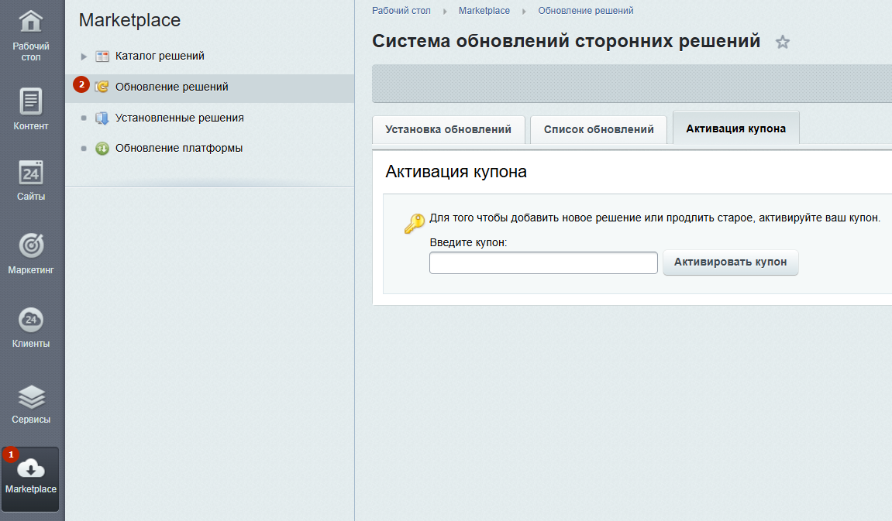The width and height of the screenshot is (892, 521).
Task: Select the Контент section icon
Action: pos(31,101)
